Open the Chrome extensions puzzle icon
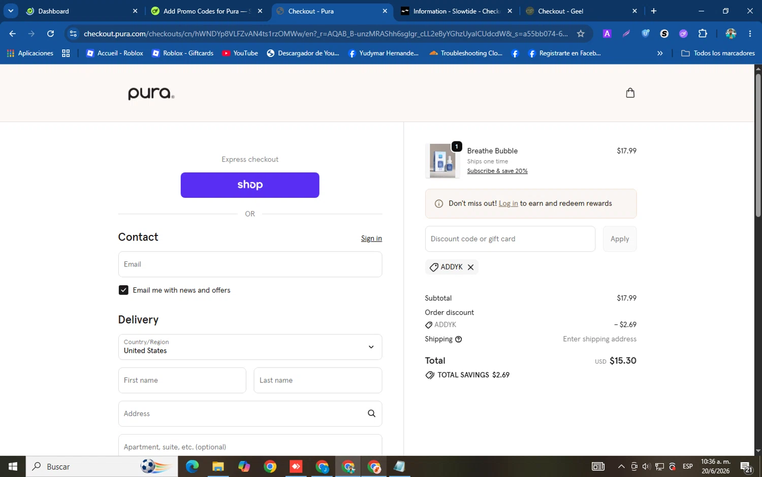 click(x=703, y=34)
